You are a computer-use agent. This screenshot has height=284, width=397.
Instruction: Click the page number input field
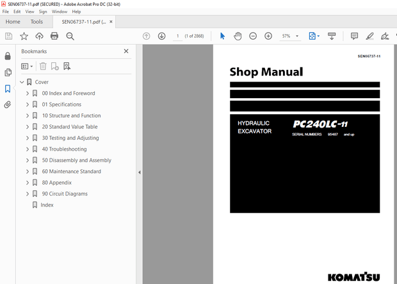178,36
